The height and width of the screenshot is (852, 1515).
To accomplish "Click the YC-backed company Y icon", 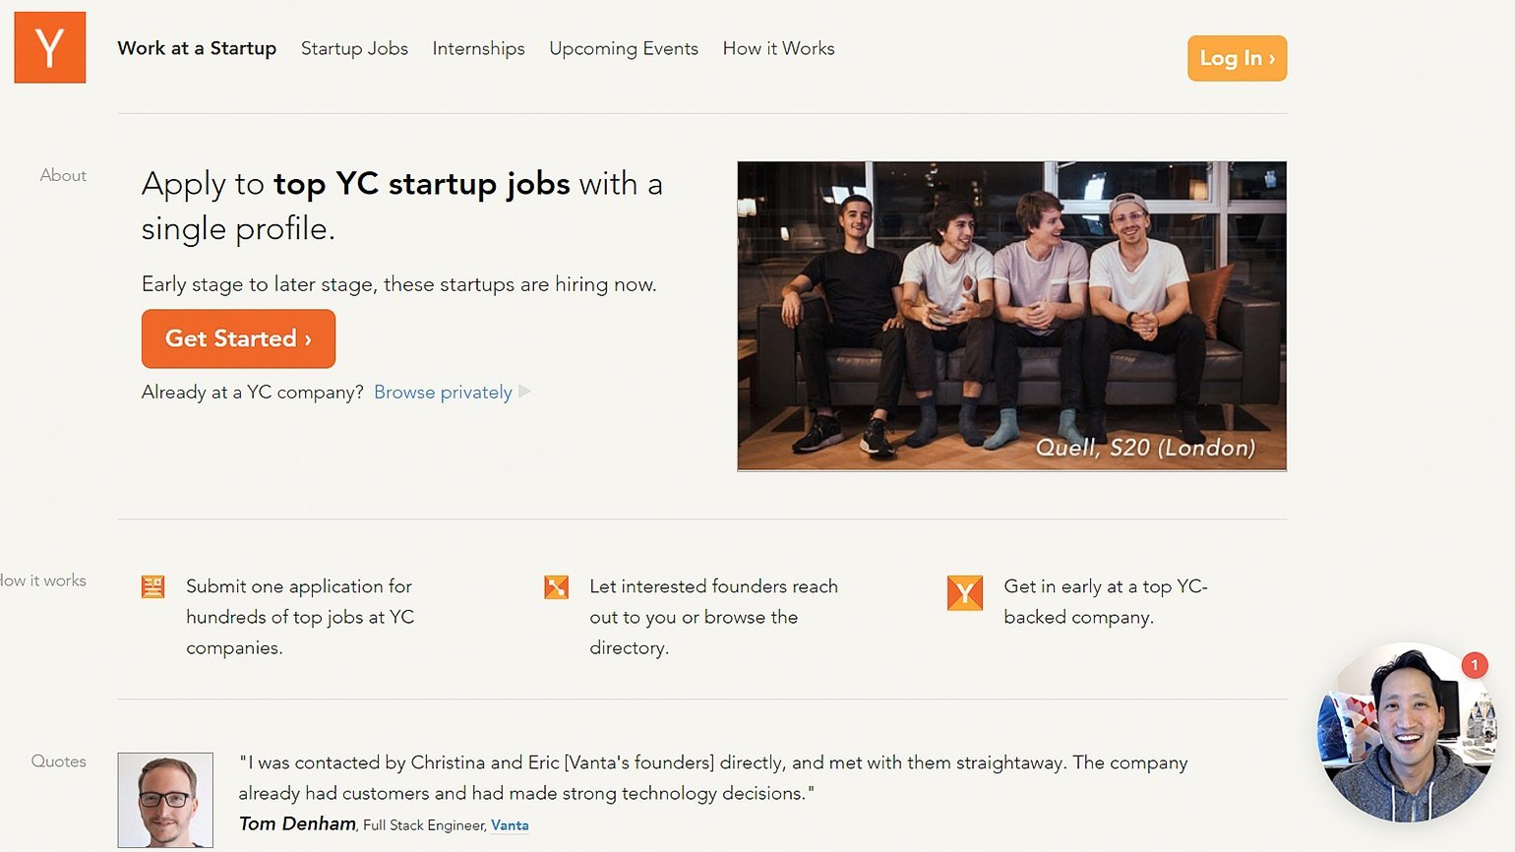I will click(x=964, y=593).
